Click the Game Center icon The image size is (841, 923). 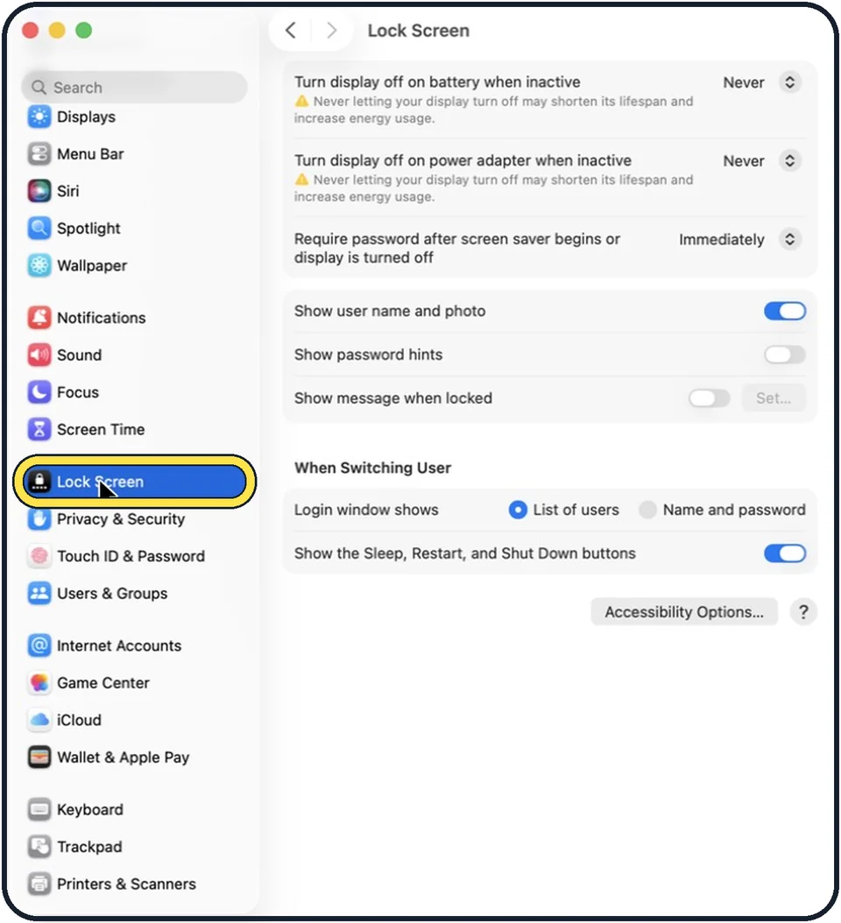[39, 683]
